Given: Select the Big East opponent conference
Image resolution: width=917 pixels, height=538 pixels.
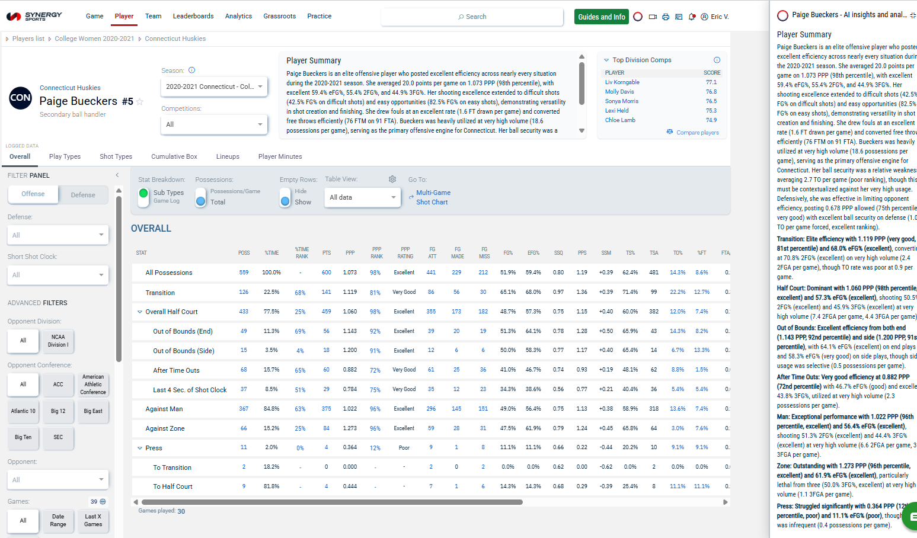Looking at the screenshot, I should click(x=93, y=411).
